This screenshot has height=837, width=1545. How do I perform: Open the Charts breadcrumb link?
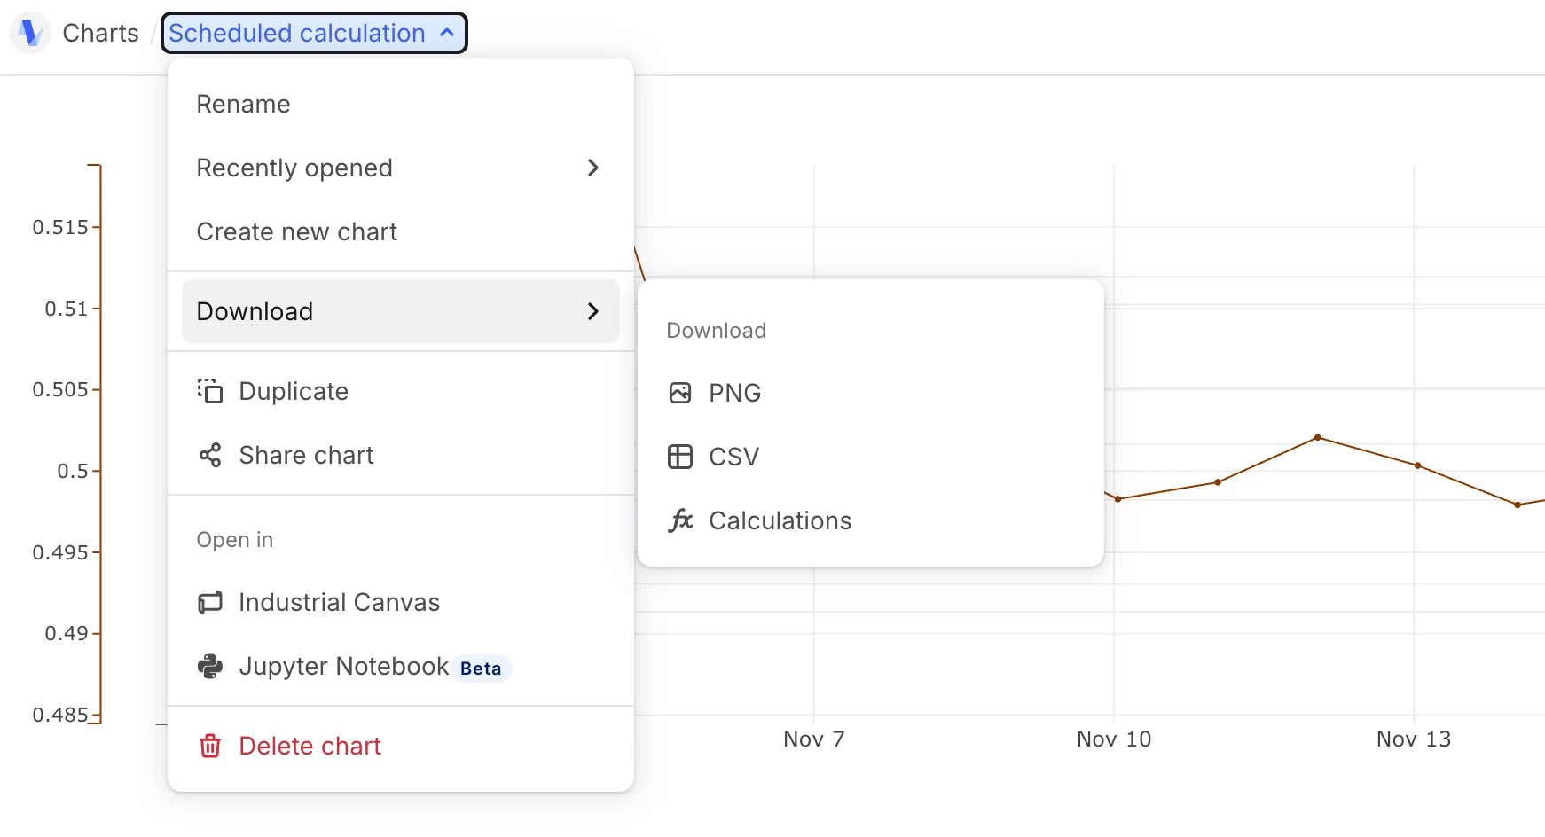[100, 33]
